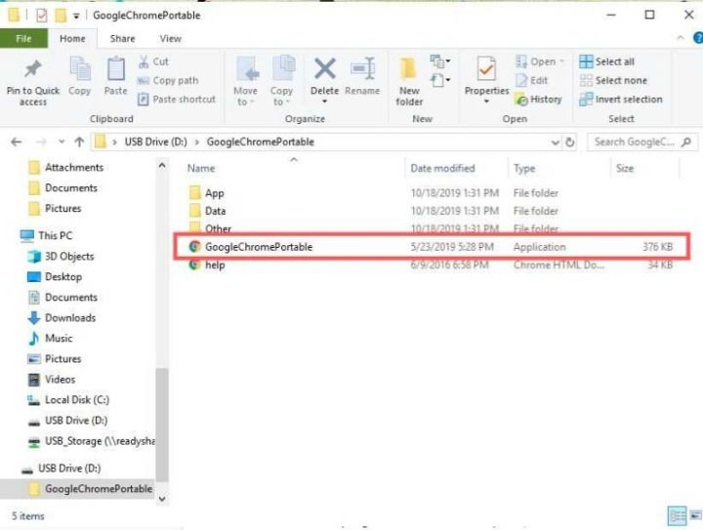Click the Copy to icon

pos(282,68)
